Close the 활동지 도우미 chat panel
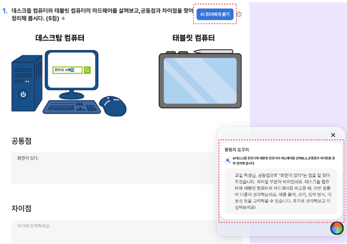Screen dimensions: 347x244 pos(333,135)
